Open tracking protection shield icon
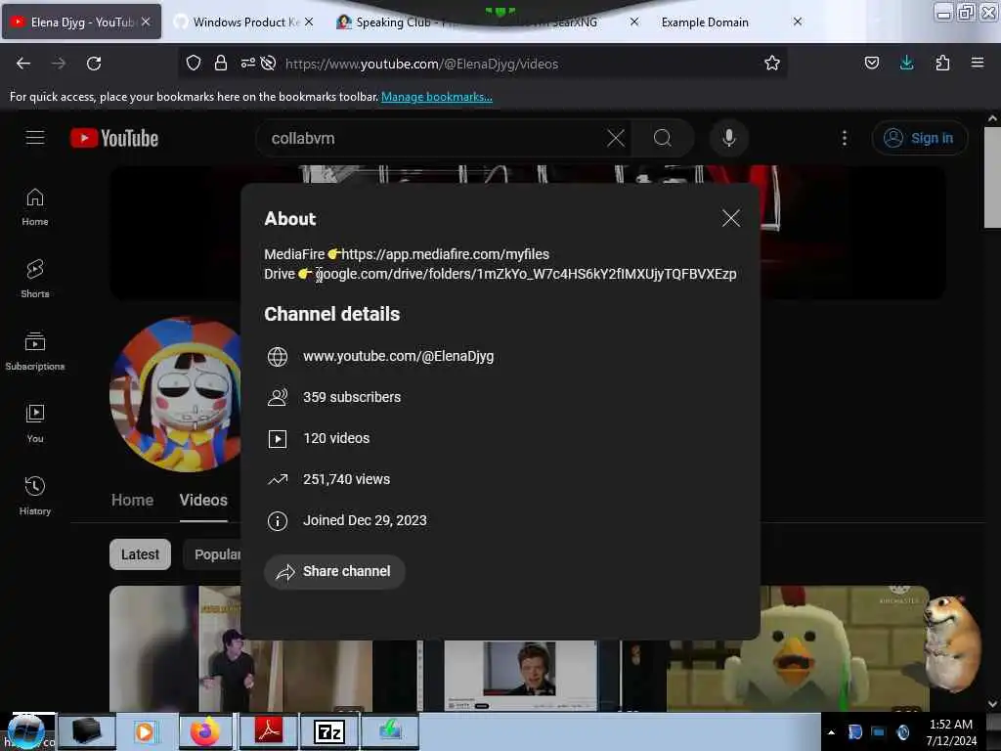This screenshot has width=1001, height=751. pyautogui.click(x=194, y=64)
